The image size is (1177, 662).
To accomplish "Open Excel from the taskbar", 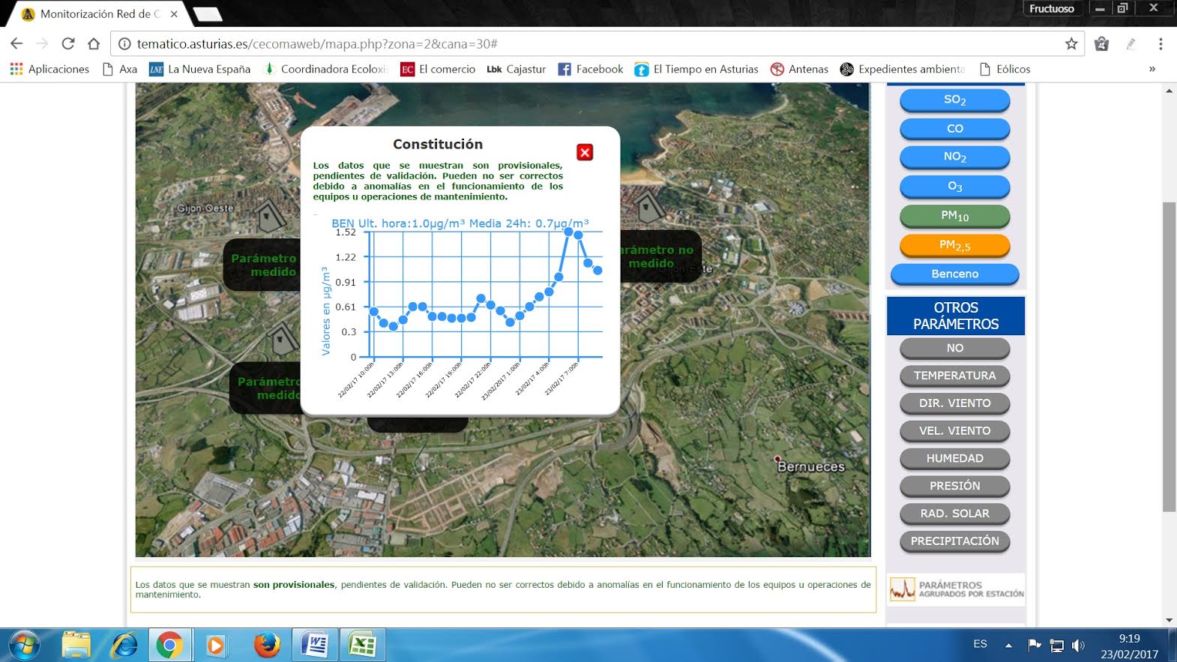I will (363, 645).
